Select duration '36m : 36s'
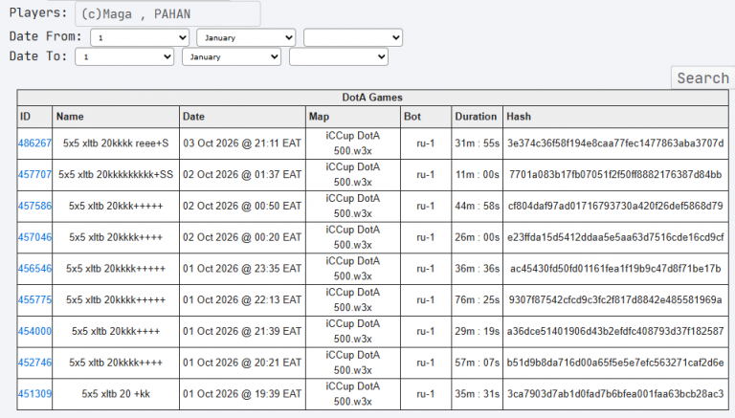 pyautogui.click(x=478, y=269)
